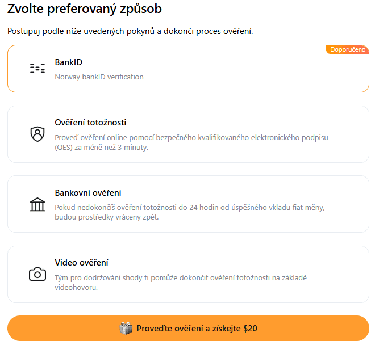Screen dimensions: 375x345
Task: Click the Ověření totožnosti heading
Action: pyautogui.click(x=90, y=123)
